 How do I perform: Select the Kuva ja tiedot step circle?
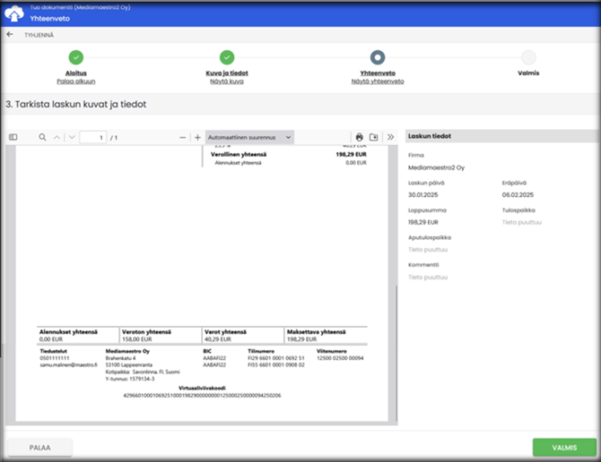point(227,56)
